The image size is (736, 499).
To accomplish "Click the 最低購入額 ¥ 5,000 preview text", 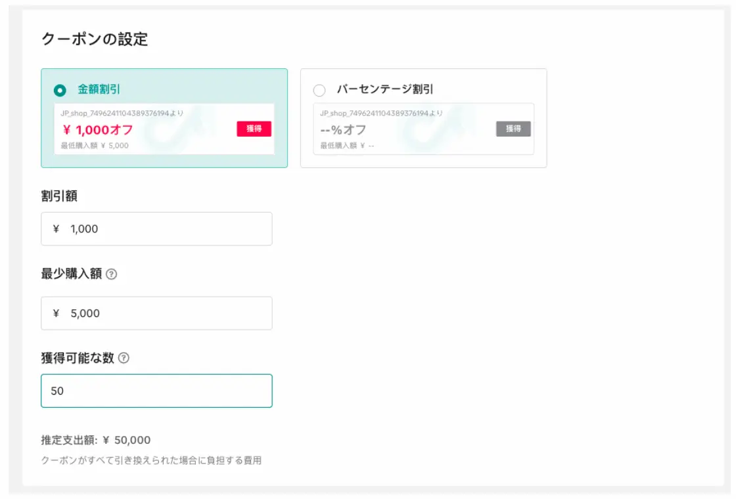I will 95,146.
